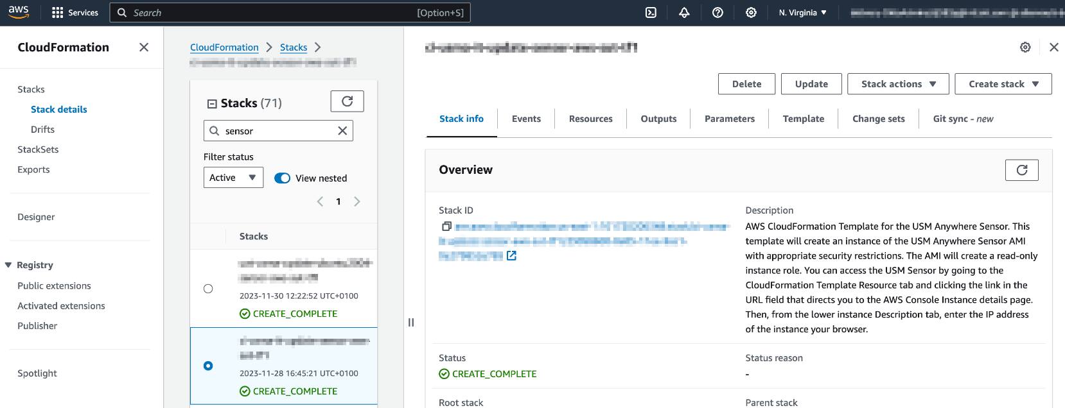Viewport: 1065px width, 408px height.
Task: Open Exports in the sidebar
Action: (x=33, y=169)
